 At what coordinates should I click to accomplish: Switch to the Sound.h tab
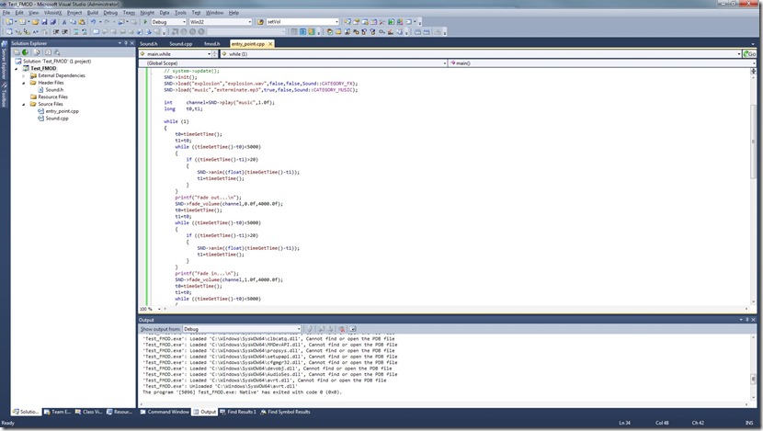point(149,44)
